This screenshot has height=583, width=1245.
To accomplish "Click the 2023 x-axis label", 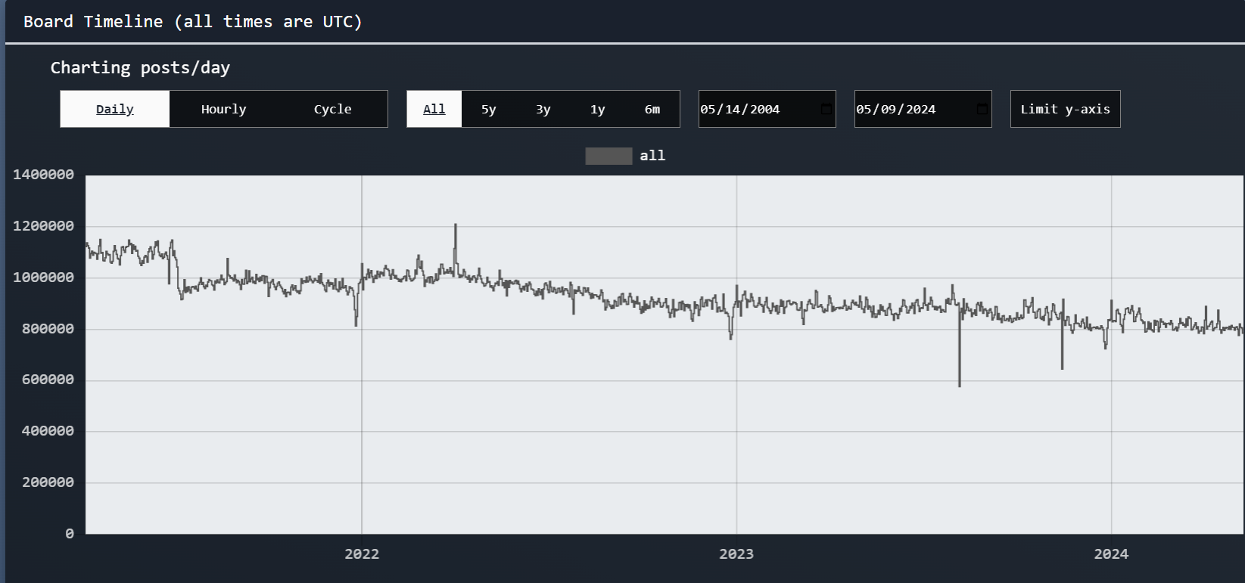I will pyautogui.click(x=736, y=554).
